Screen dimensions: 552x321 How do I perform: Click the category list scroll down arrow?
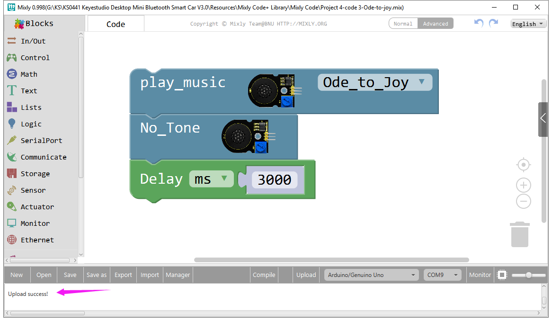point(81,254)
